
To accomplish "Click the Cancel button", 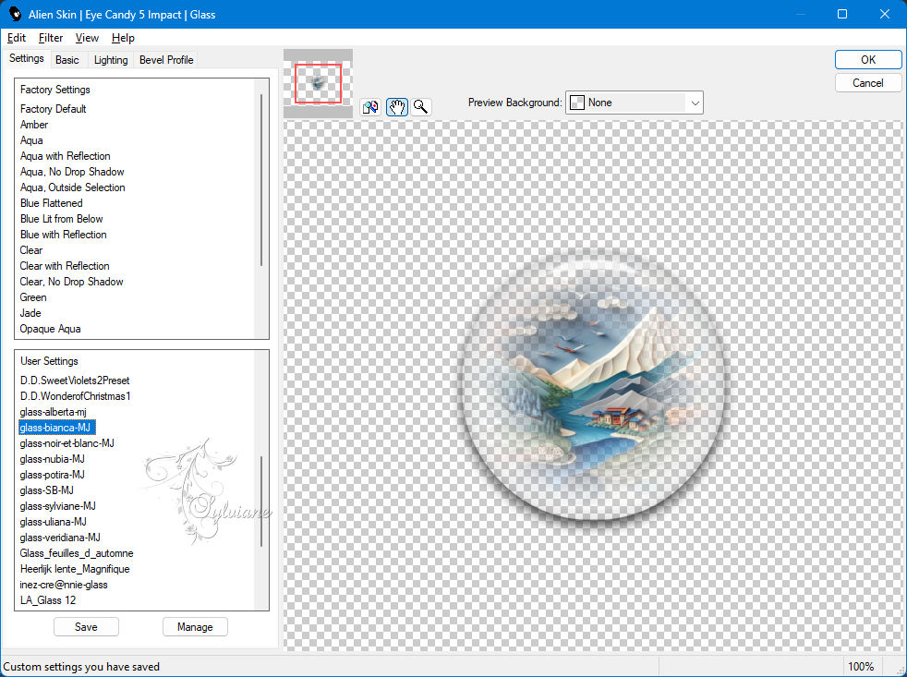I will click(867, 83).
